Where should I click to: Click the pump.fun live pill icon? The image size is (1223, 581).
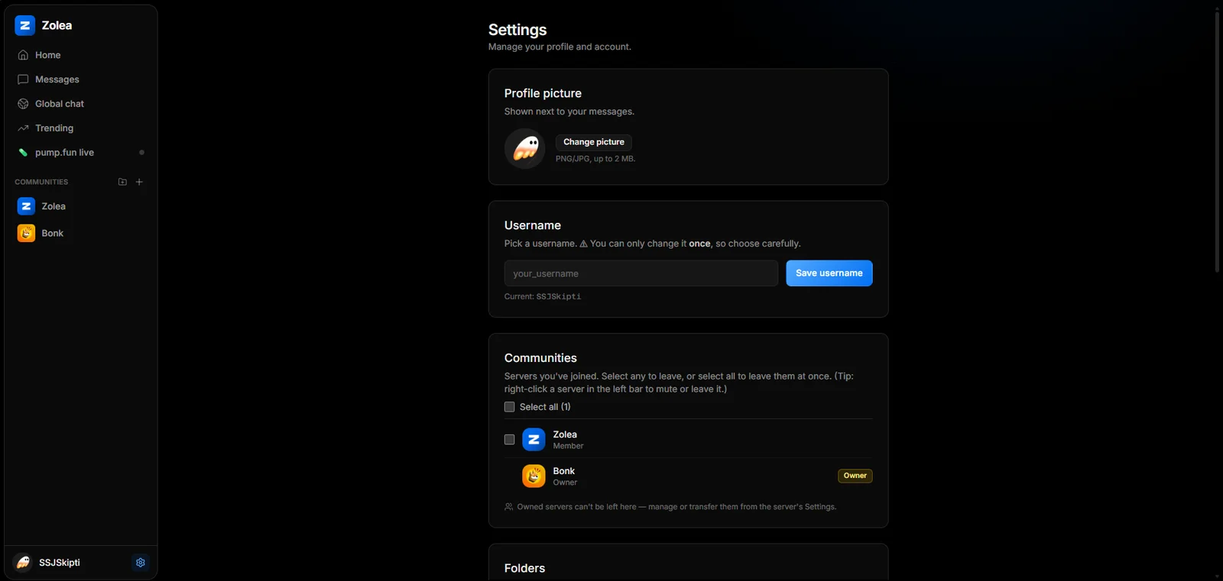(x=23, y=153)
